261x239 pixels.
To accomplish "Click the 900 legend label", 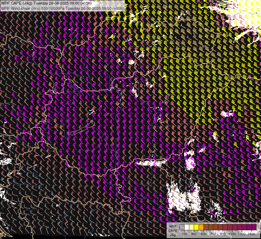I will 223,234.
